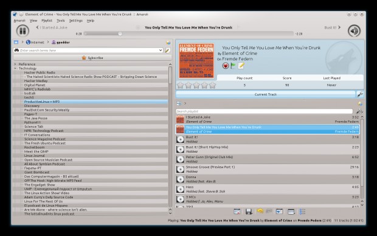Rate track one star with the first star
377x236 pixels.
181,85
